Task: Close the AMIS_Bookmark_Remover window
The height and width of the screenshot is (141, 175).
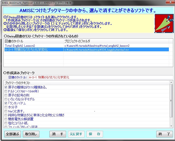Action: (x=170, y=2)
